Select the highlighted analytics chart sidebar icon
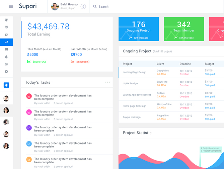The height and width of the screenshot is (169, 224). (x=6, y=42)
